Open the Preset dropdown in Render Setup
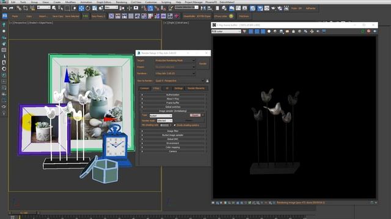This screenshot has width=391, height=219. pyautogui.click(x=175, y=67)
